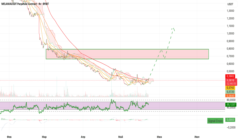Click the 1,2000 price axis label
The image size is (238, 140).
coord(230,18)
